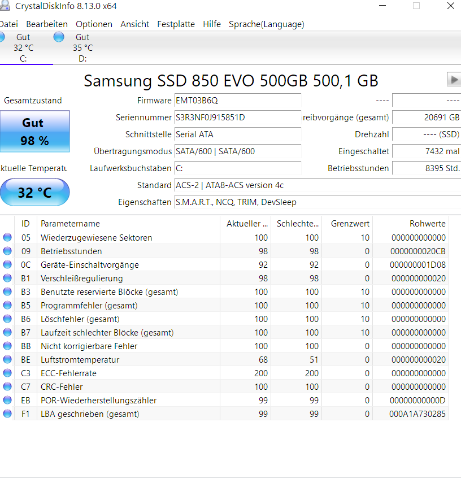
Task: Open the Bearbeiten menu
Action: point(47,24)
